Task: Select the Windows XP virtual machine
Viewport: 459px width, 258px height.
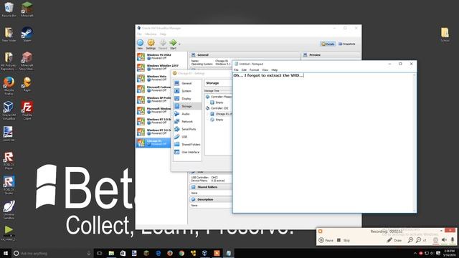Action: point(153,100)
